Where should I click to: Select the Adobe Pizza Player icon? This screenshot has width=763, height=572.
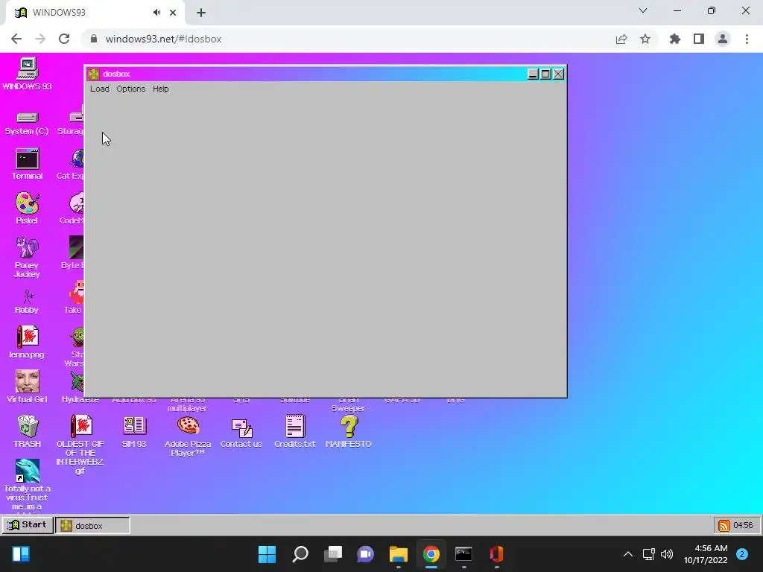click(188, 436)
